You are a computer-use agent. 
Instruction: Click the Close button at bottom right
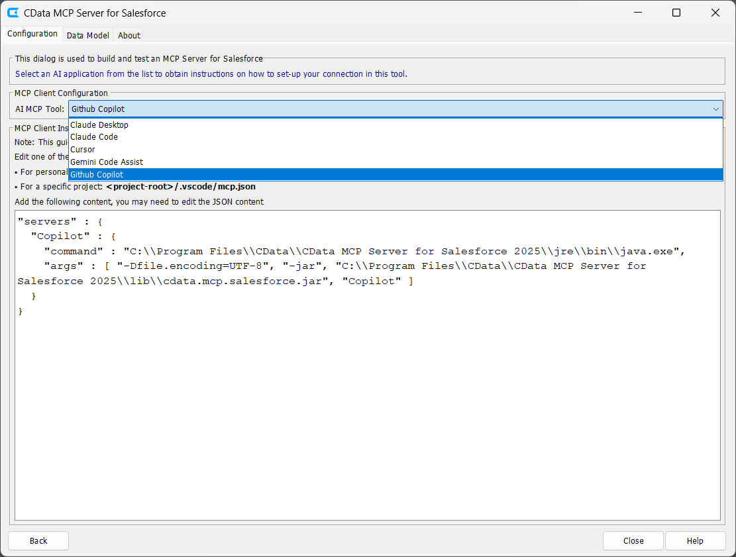(x=633, y=540)
